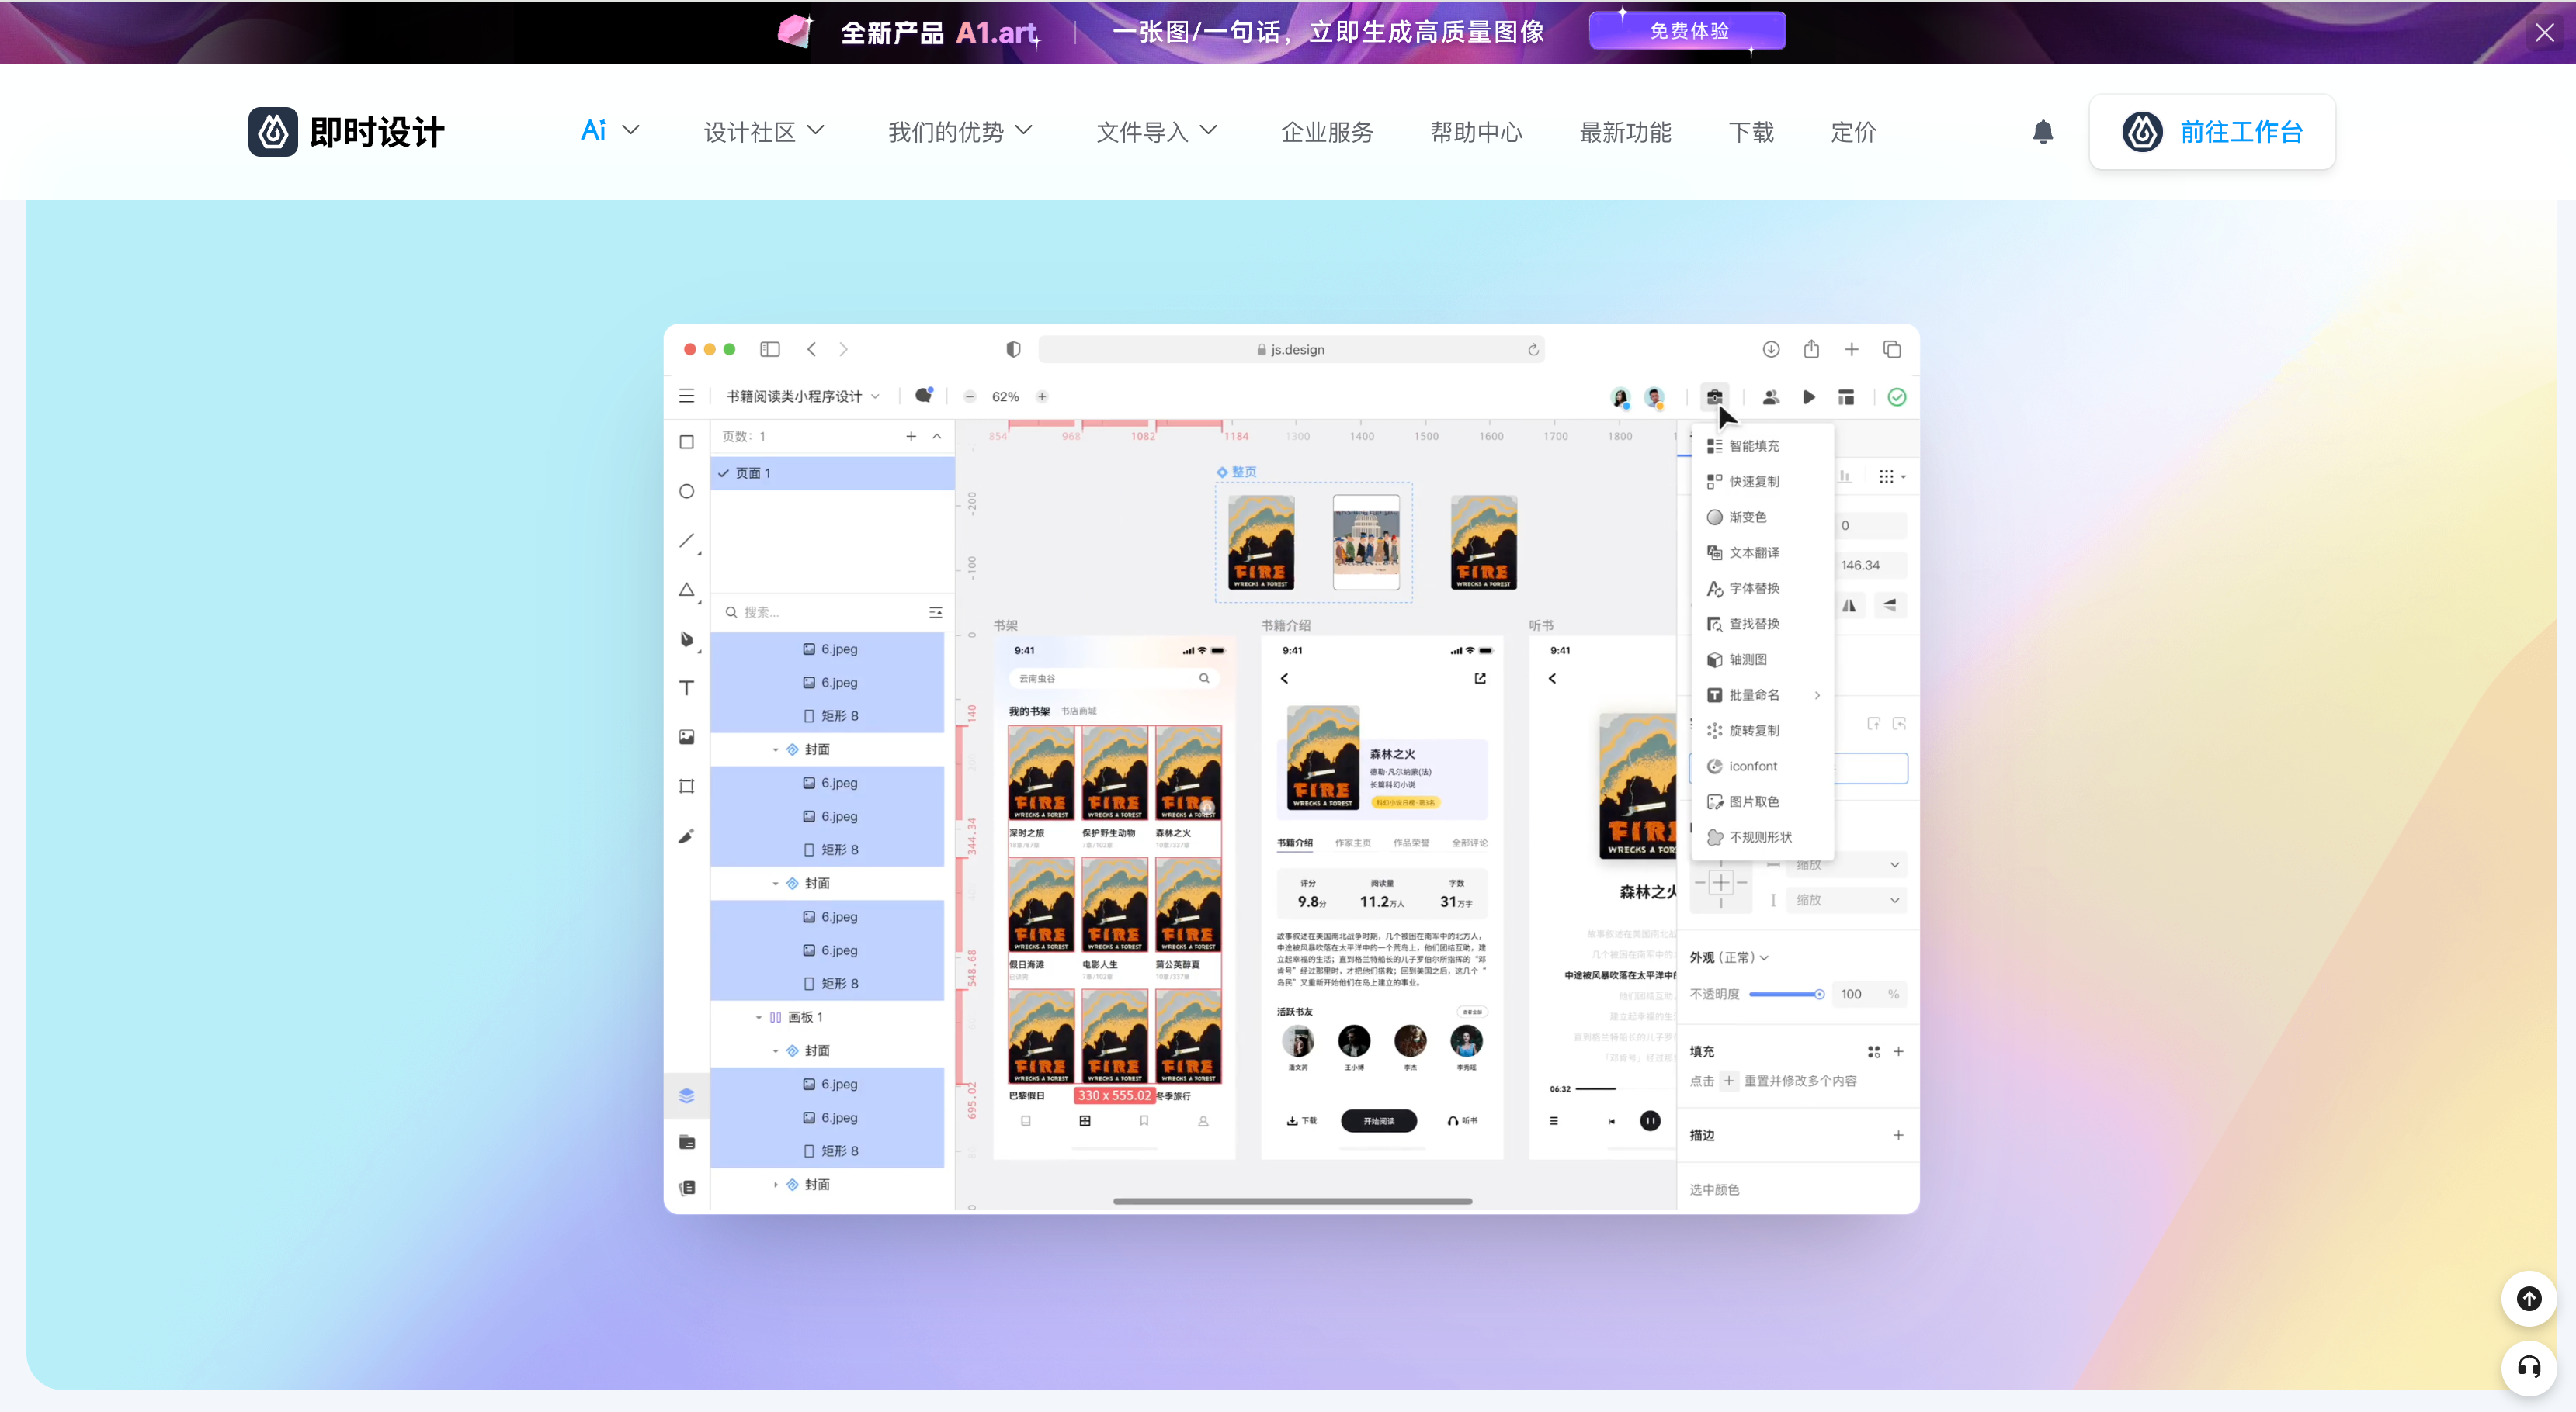The height and width of the screenshot is (1412, 2576).
Task: Expand the 设计社区 menu
Action: [764, 131]
